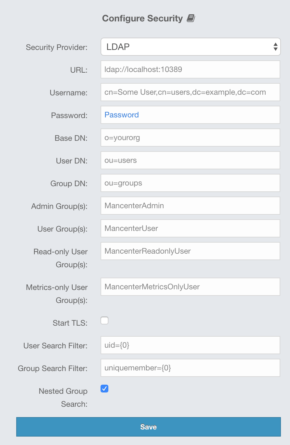This screenshot has height=445, width=290.
Task: Focus the Read-only User Group(s) field
Action: [190, 251]
